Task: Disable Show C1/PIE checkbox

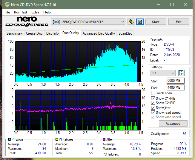Action: pos(153,98)
